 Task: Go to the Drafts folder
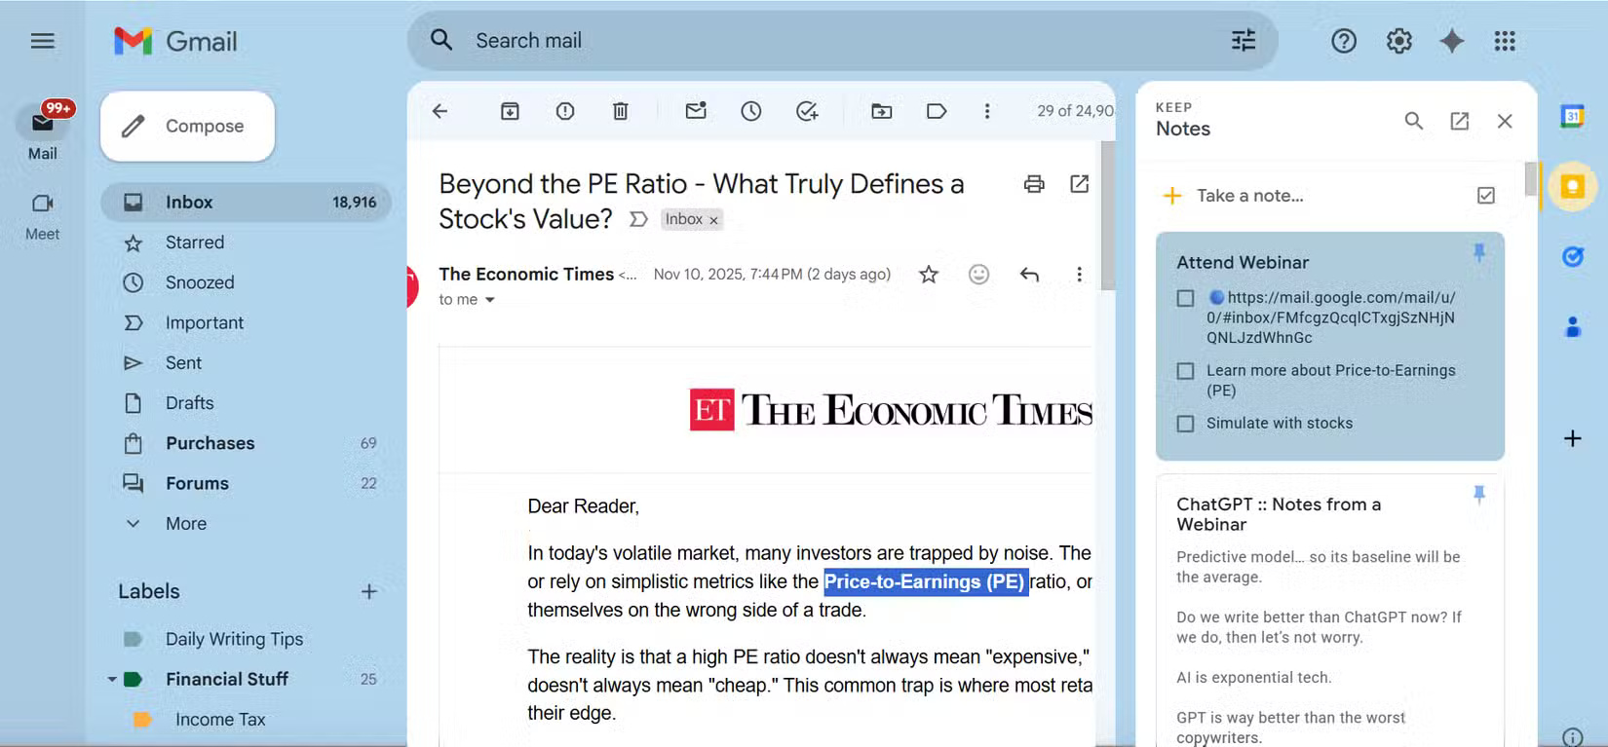(189, 403)
